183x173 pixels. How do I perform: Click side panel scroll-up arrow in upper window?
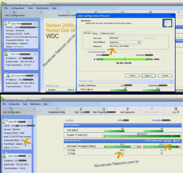[42, 20]
